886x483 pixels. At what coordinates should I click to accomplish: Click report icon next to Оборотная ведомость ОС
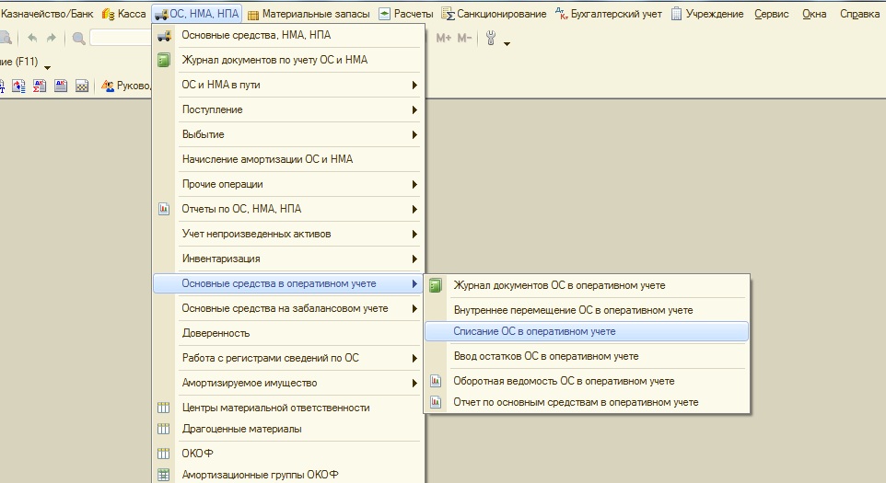pos(436,381)
